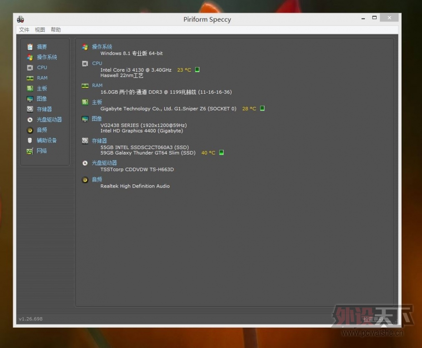Open the 视图 menu

(40, 29)
